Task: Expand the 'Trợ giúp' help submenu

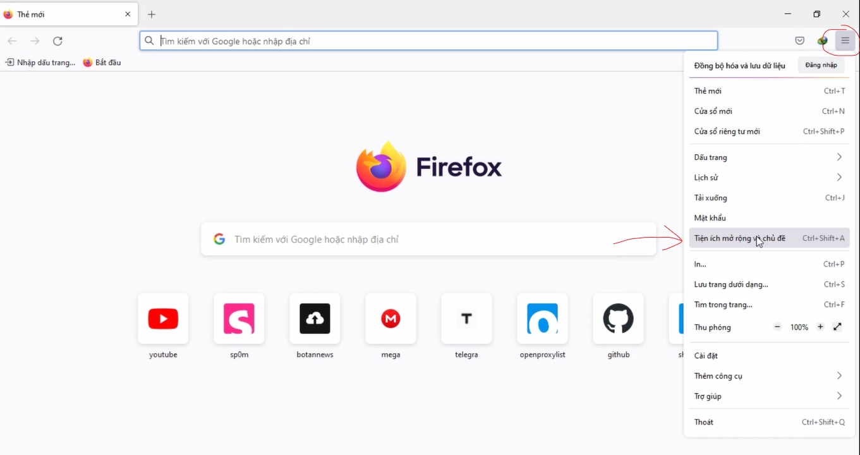Action: point(769,396)
